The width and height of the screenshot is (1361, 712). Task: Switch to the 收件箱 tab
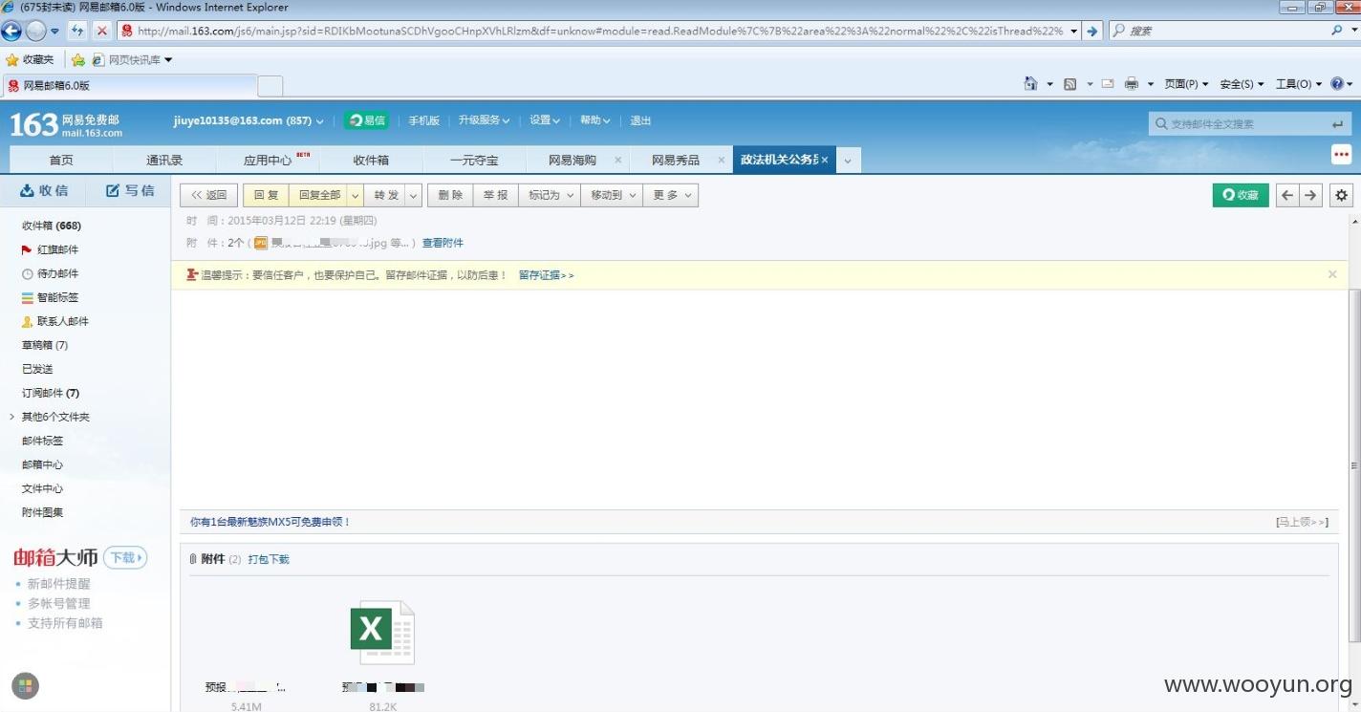click(371, 160)
